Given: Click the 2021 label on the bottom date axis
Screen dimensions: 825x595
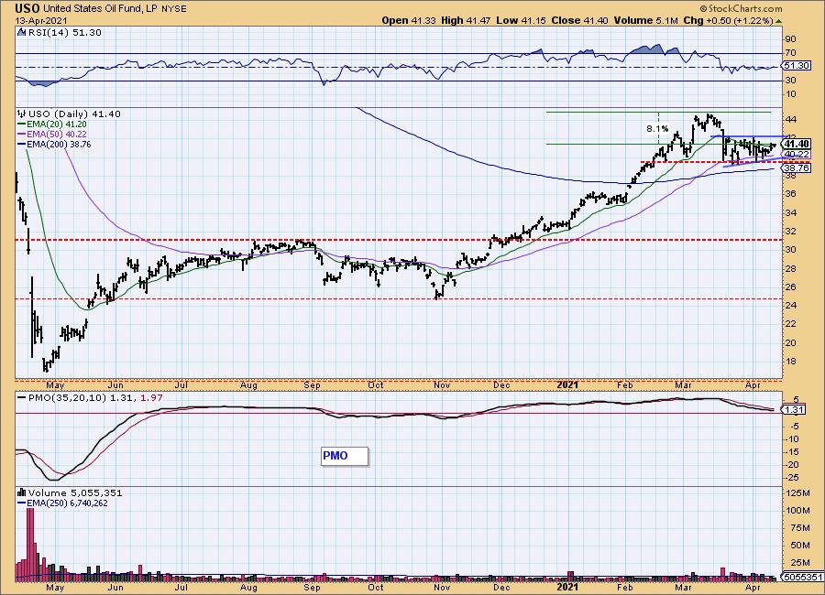Looking at the screenshot, I should tap(567, 587).
